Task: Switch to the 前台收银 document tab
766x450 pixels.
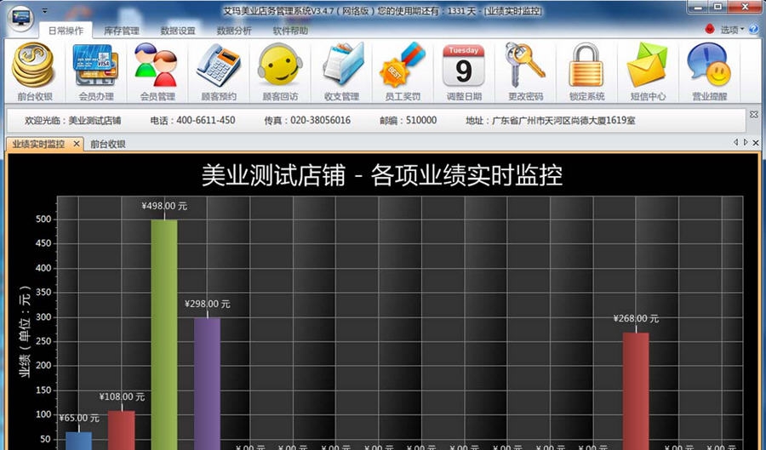Action: [x=108, y=144]
